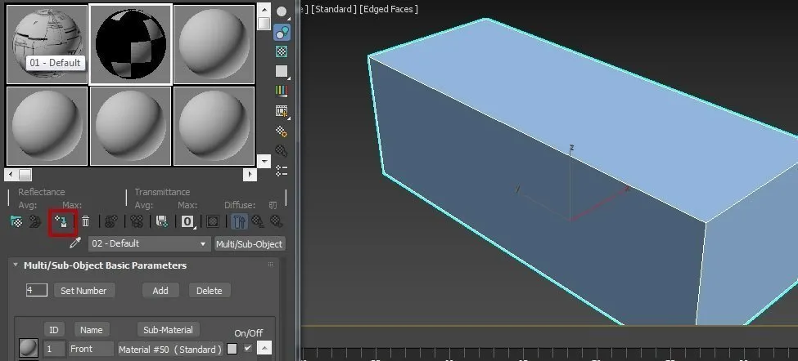Collapse the Multi/Sub-Object Basic Parameters rollout
Image resolution: width=798 pixels, height=361 pixels.
pos(16,265)
